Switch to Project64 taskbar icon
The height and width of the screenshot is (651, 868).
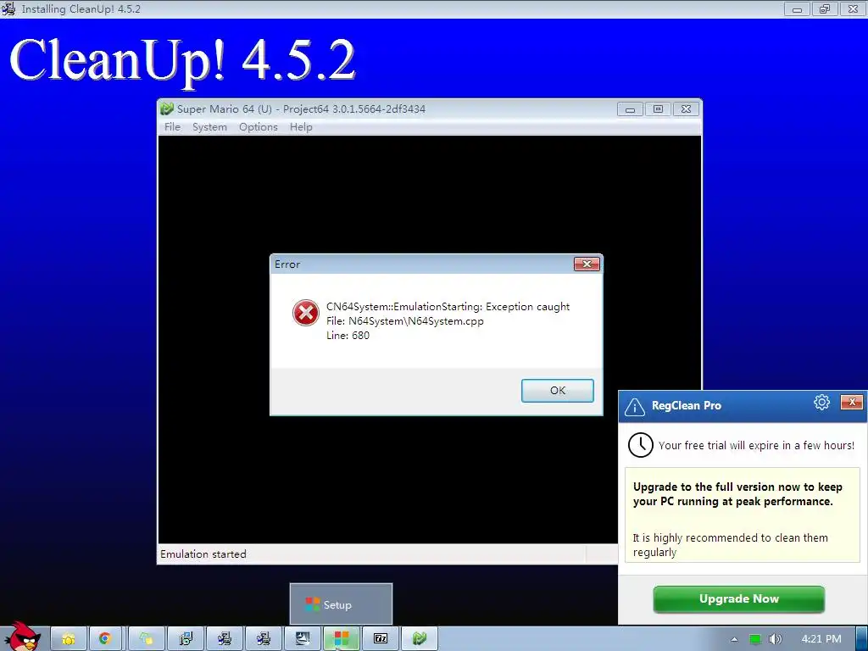[419, 639]
